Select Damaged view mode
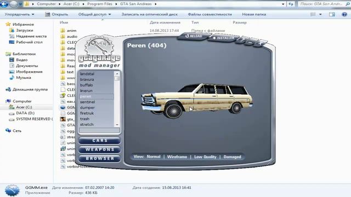Viewport: 351px width, 197px height. [x=233, y=157]
